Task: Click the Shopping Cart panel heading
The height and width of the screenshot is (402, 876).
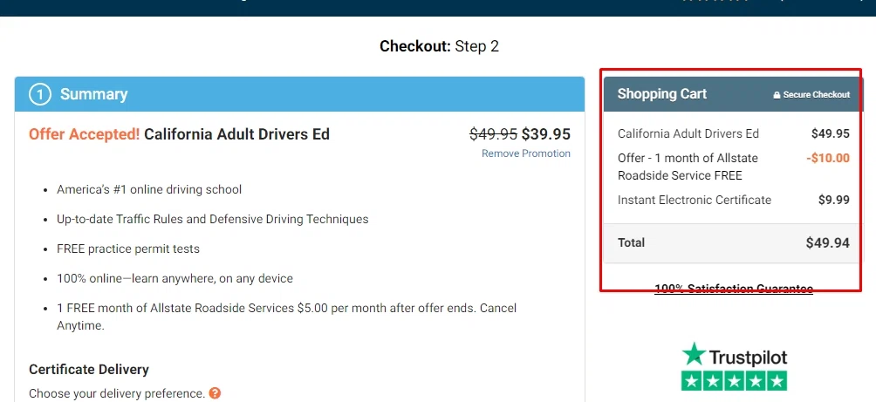Action: (x=662, y=94)
